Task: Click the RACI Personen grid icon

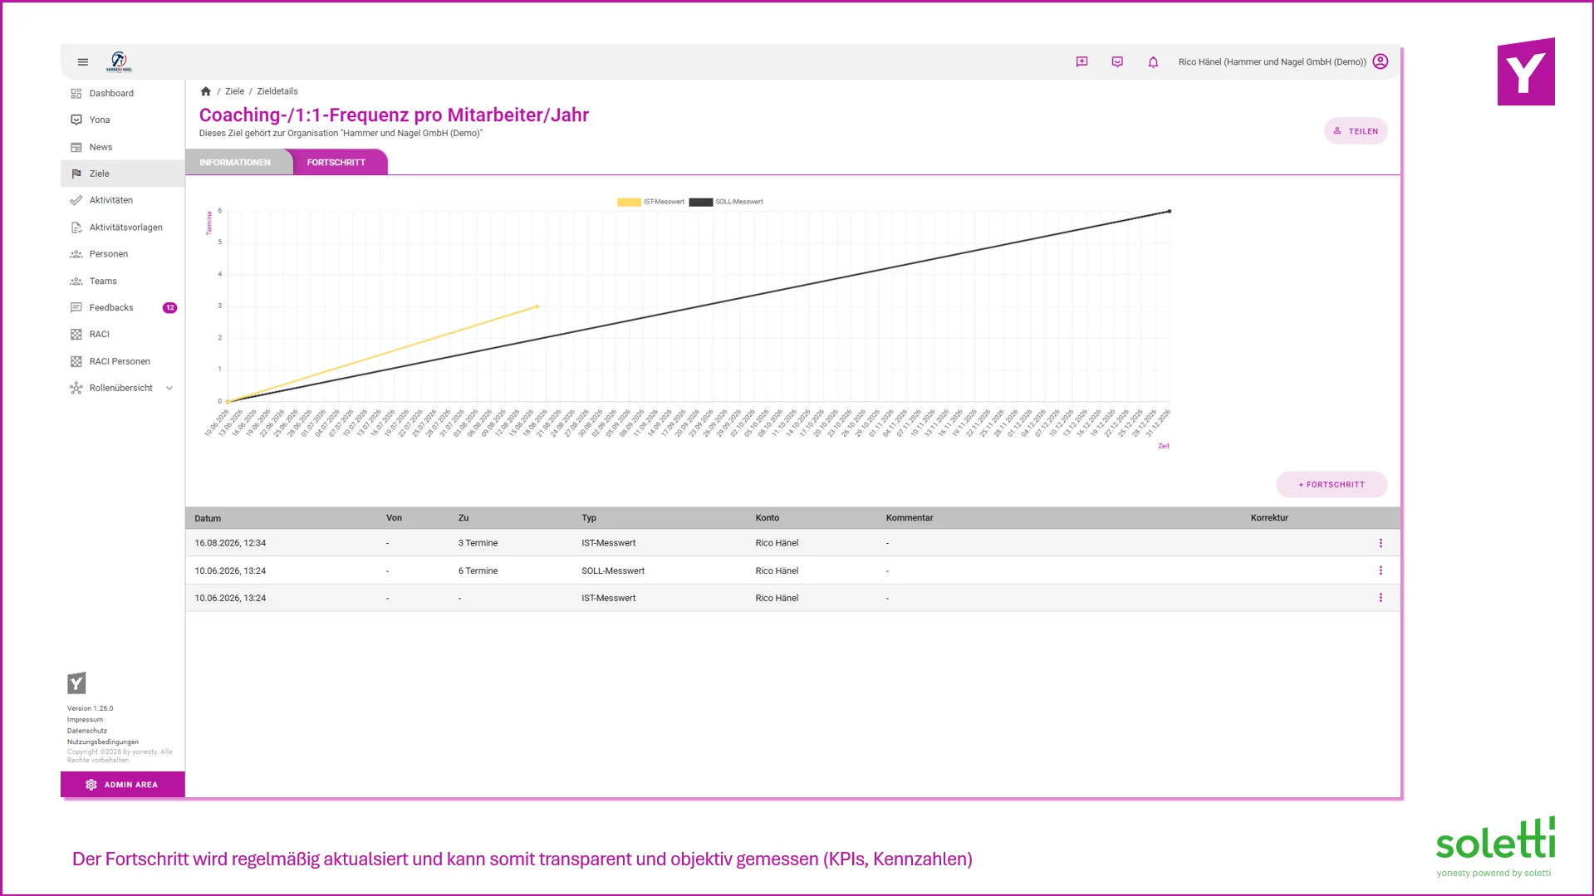Action: [x=76, y=361]
